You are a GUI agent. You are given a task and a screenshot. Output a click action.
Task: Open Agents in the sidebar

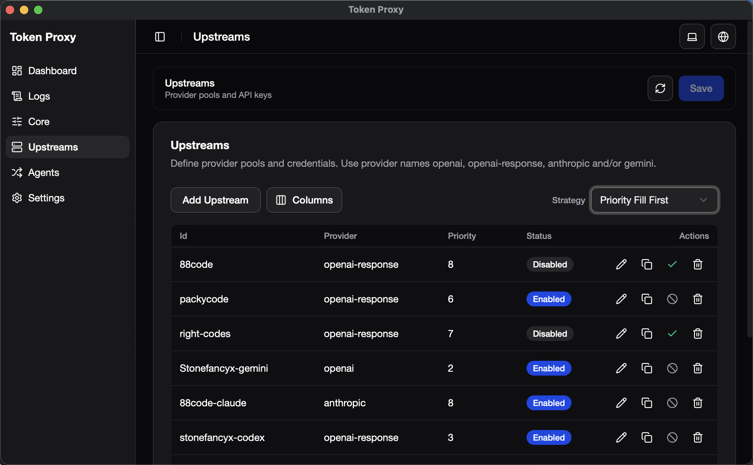(44, 172)
